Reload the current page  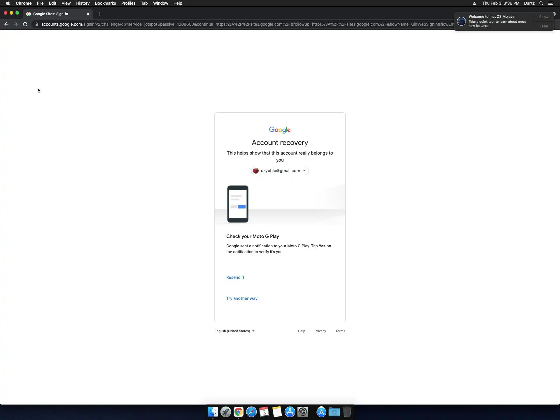point(25,24)
